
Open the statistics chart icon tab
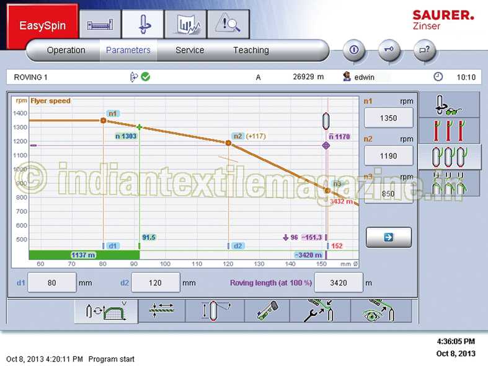tap(186, 24)
